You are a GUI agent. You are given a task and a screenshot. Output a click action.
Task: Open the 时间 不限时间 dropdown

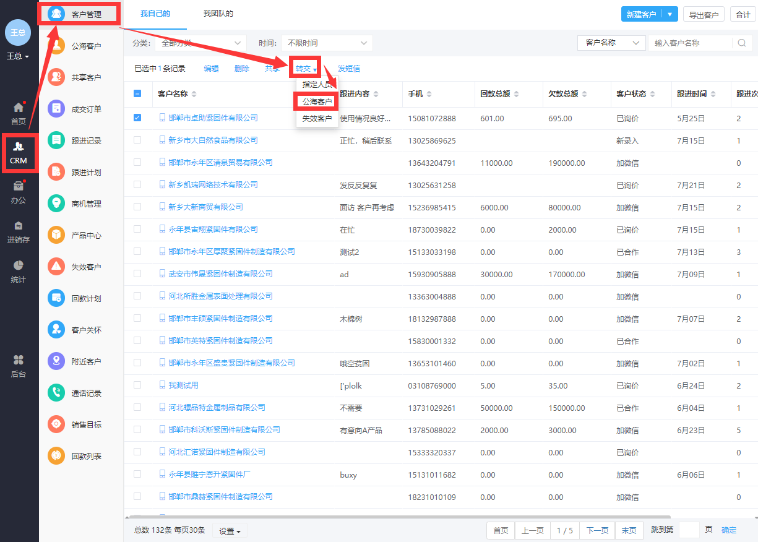pyautogui.click(x=327, y=43)
